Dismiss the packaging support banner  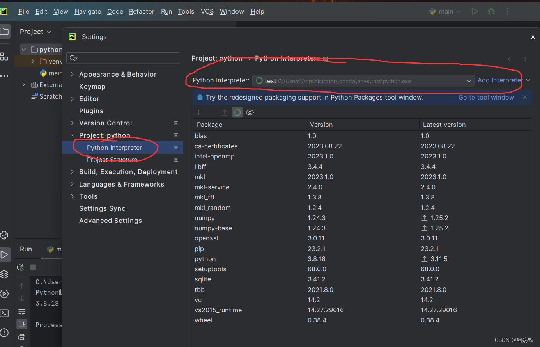click(525, 97)
